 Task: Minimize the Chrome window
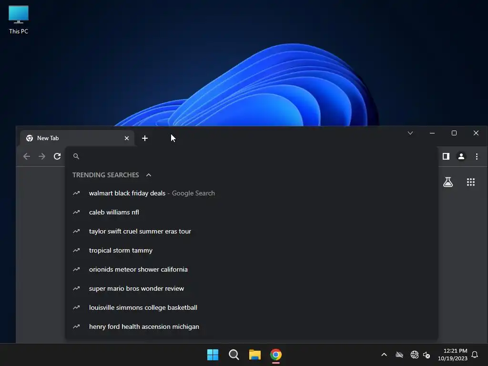pos(432,133)
